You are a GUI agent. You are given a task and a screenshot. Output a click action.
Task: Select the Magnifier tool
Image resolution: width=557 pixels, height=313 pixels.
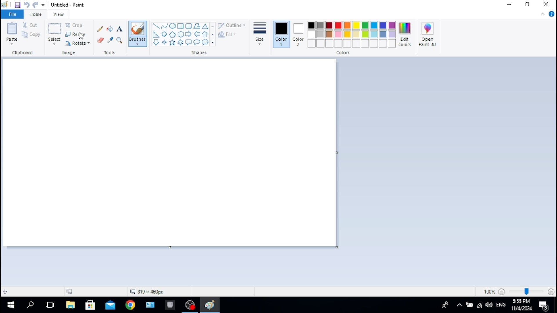click(x=120, y=40)
